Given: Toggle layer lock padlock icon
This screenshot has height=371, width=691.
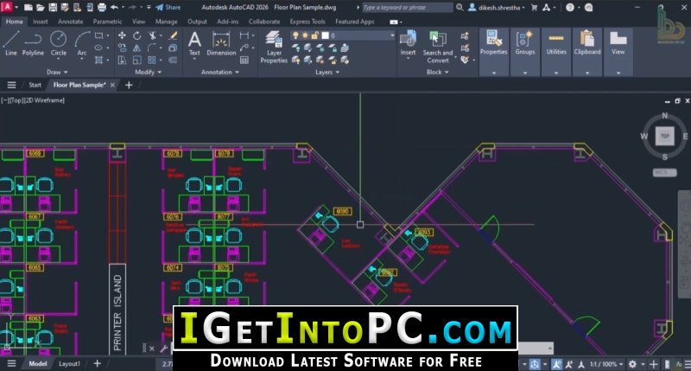Looking at the screenshot, I should tap(314, 35).
